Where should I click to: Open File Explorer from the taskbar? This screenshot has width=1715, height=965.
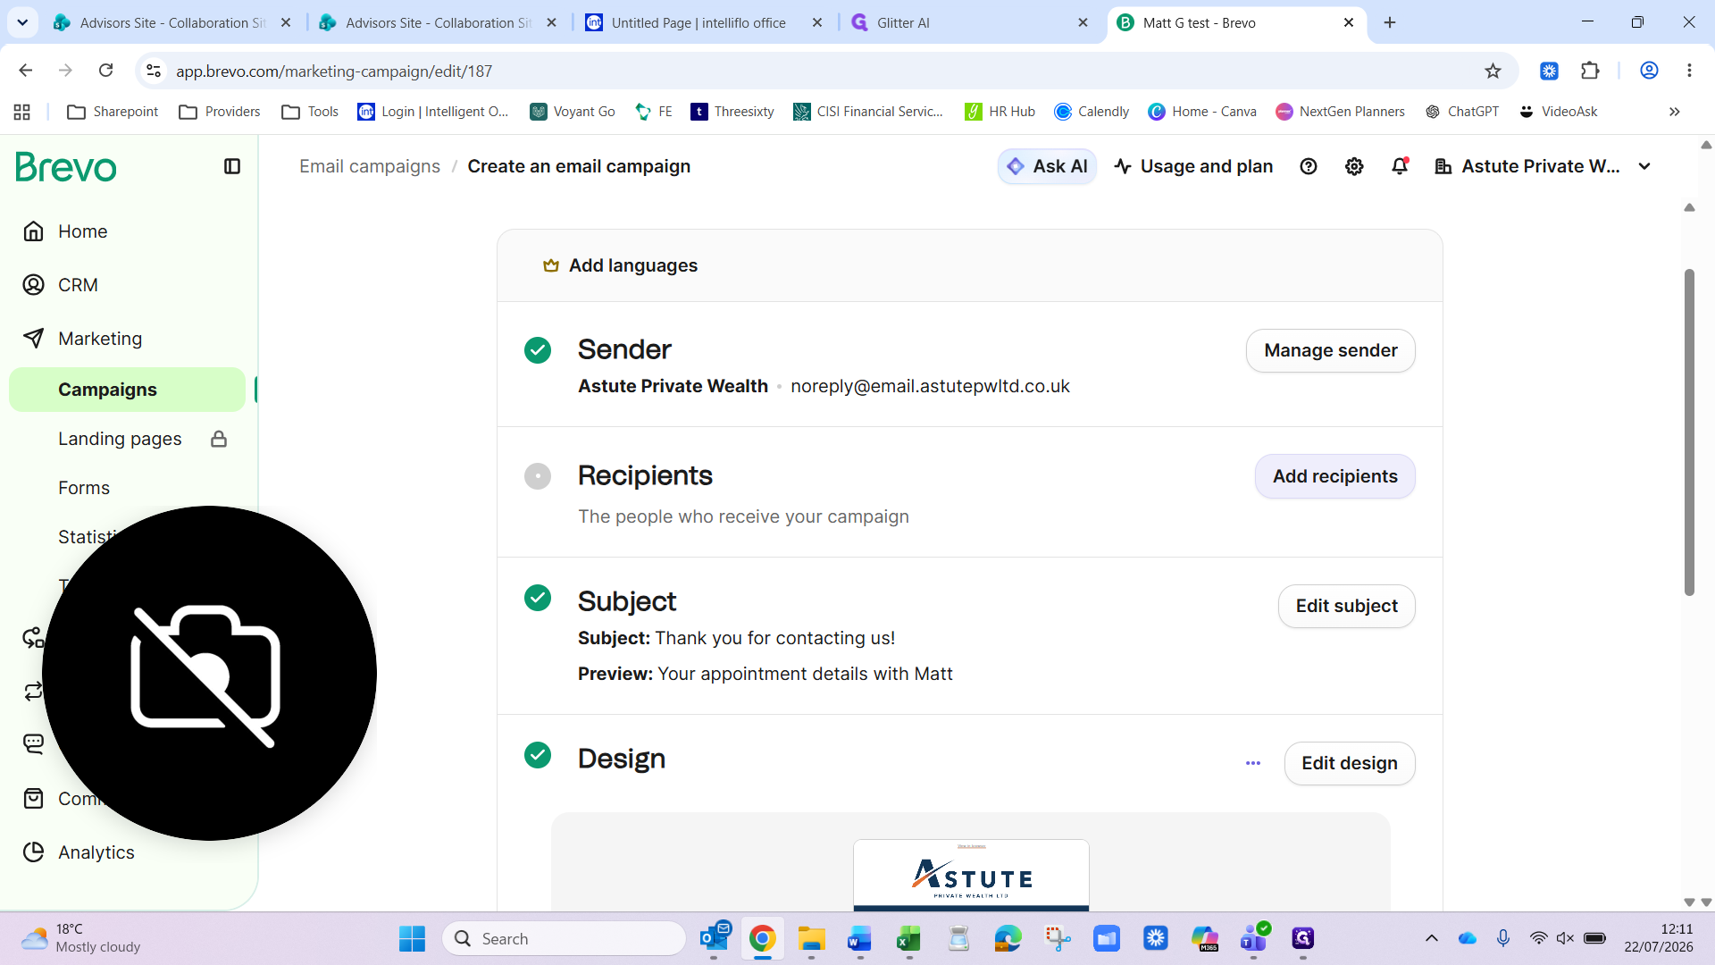[811, 938]
